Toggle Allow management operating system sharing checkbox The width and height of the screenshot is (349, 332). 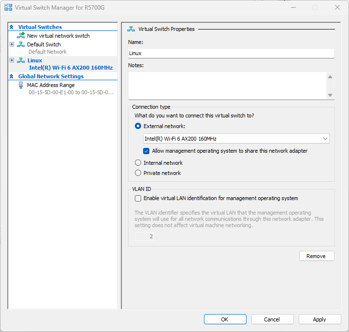(146, 151)
